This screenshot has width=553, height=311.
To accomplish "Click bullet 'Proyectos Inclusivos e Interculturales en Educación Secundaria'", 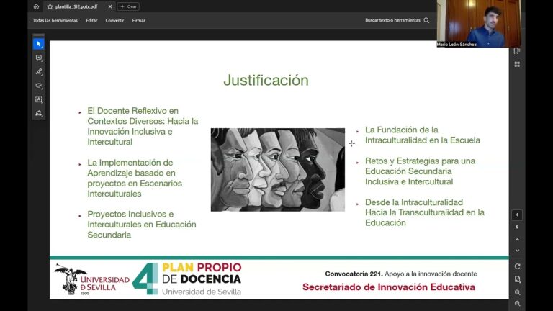I will [142, 225].
